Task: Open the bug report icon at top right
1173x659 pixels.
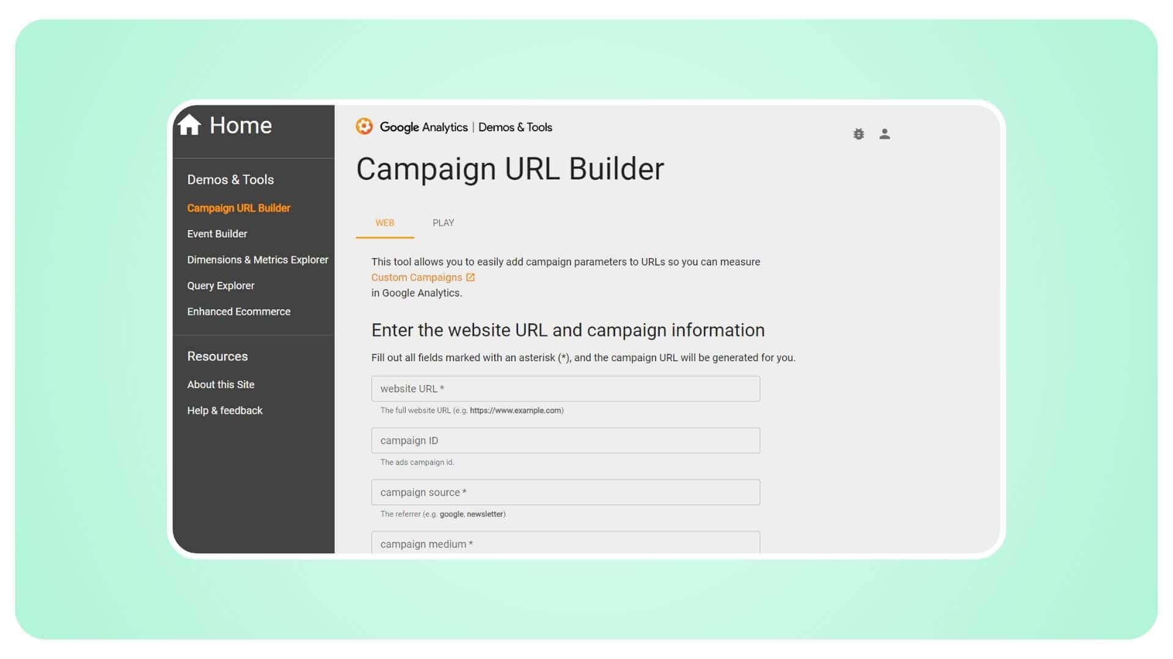Action: [858, 134]
